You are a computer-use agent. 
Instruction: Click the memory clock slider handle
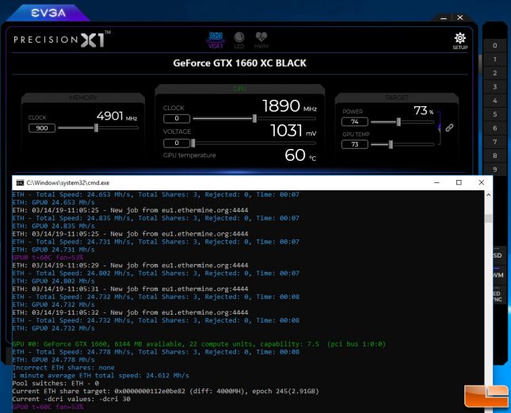tap(96, 128)
